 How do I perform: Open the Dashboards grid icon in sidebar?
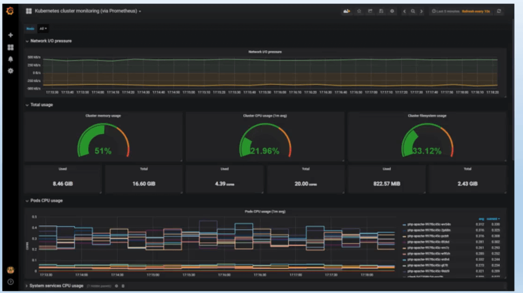coord(10,47)
